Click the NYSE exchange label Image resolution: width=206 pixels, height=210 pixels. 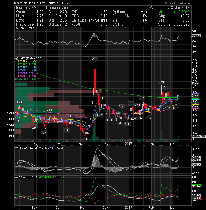pyautogui.click(x=70, y=3)
